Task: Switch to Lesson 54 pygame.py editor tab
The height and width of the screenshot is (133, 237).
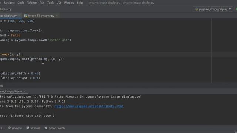Action: 41,16
